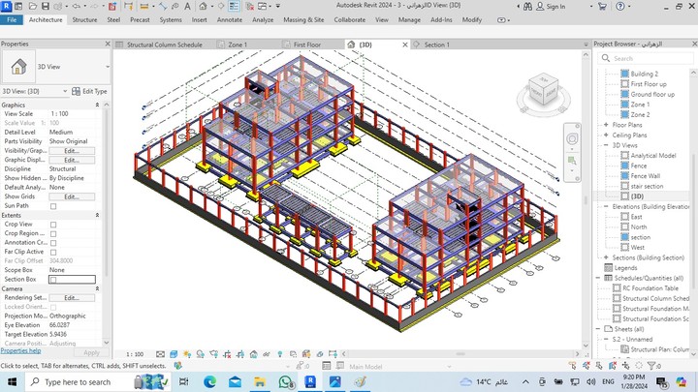Expand Ceiling Plans in Project Browser
The height and width of the screenshot is (392, 698).
click(606, 136)
